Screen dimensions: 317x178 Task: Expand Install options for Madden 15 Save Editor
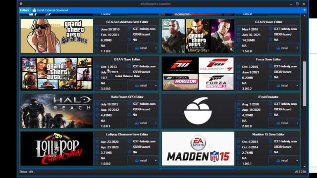[x=297, y=161]
